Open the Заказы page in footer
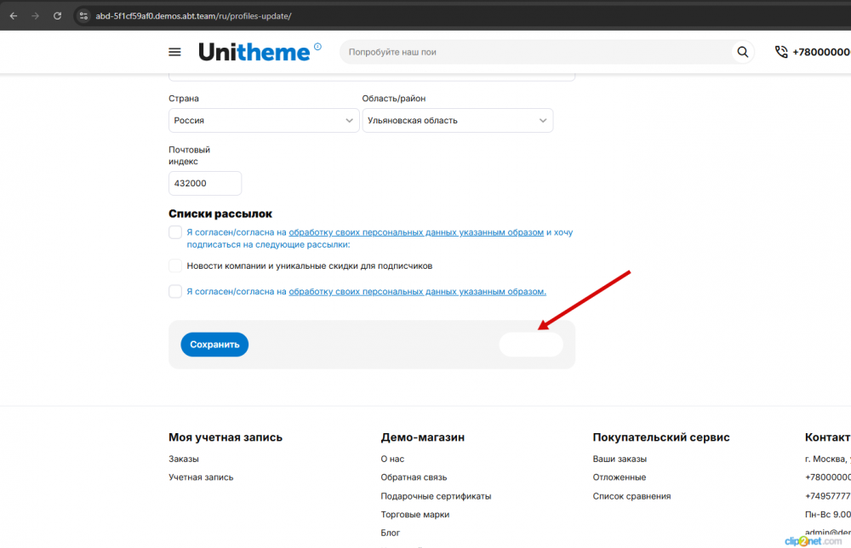The height and width of the screenshot is (548, 851). point(183,458)
